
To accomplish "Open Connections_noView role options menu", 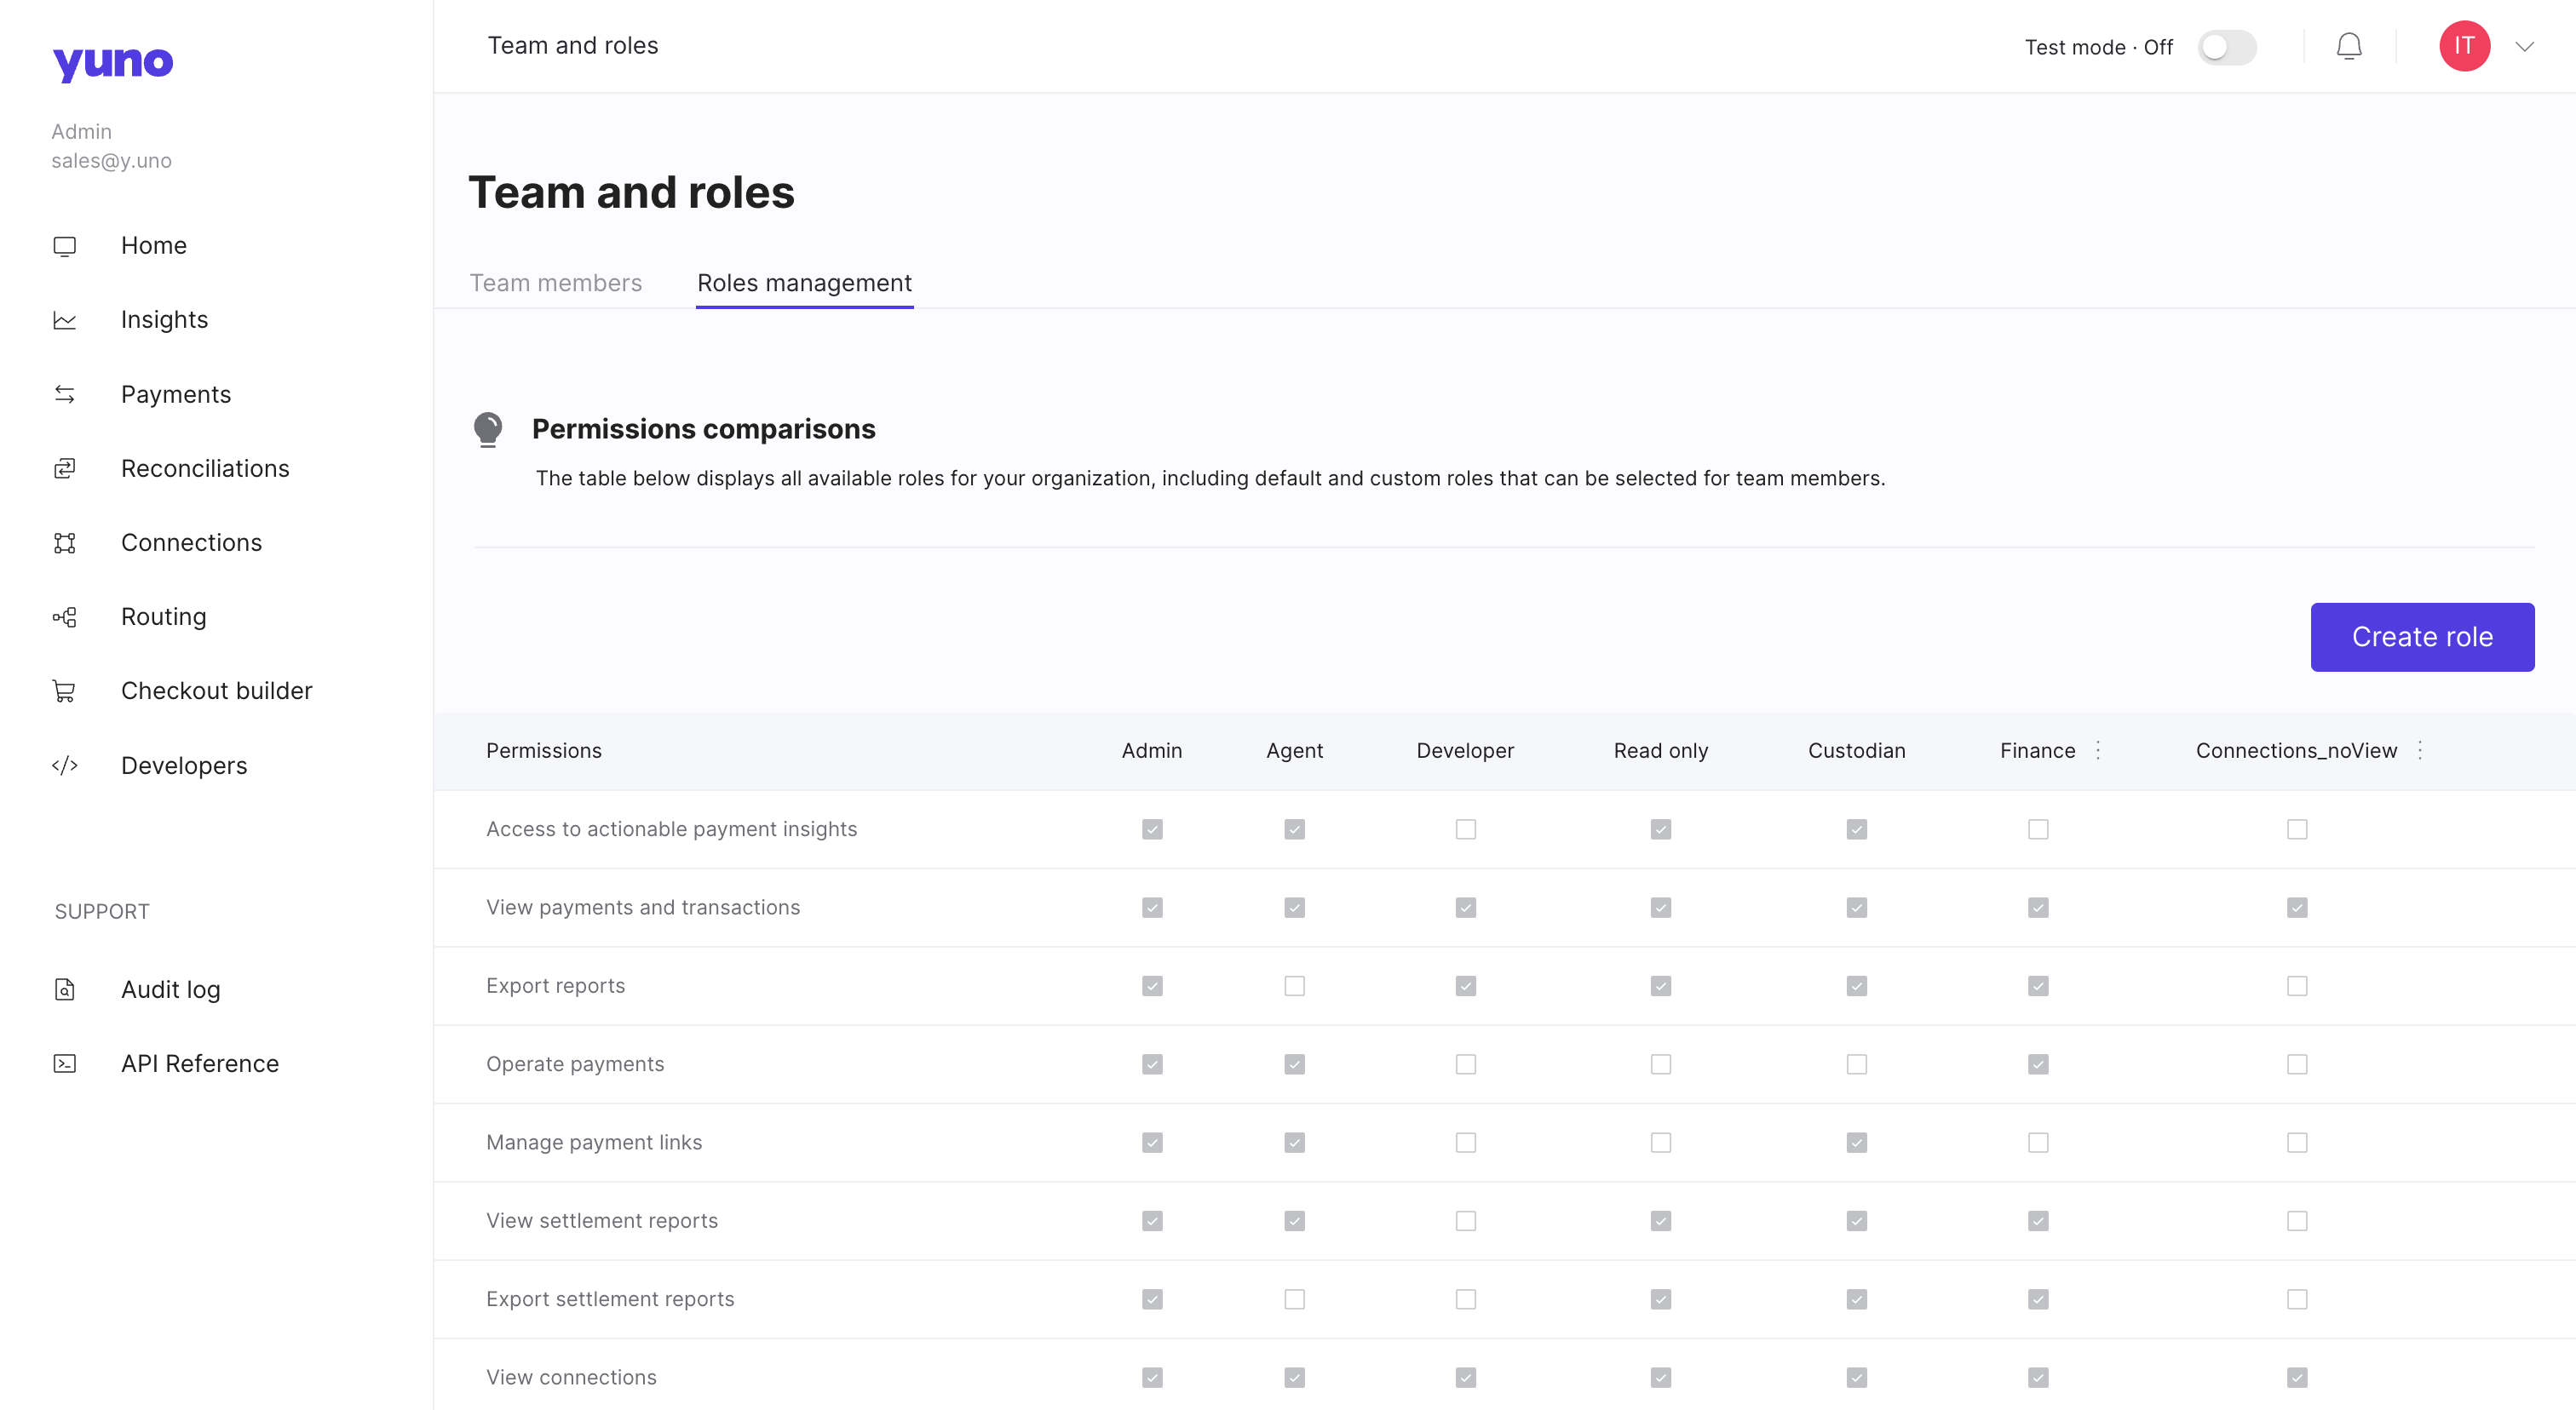I will pyautogui.click(x=2420, y=750).
